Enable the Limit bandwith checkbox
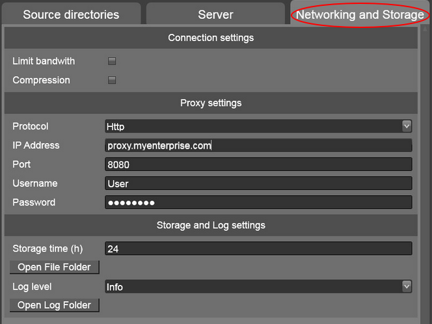Screen dimensions: 432x324 coord(112,61)
